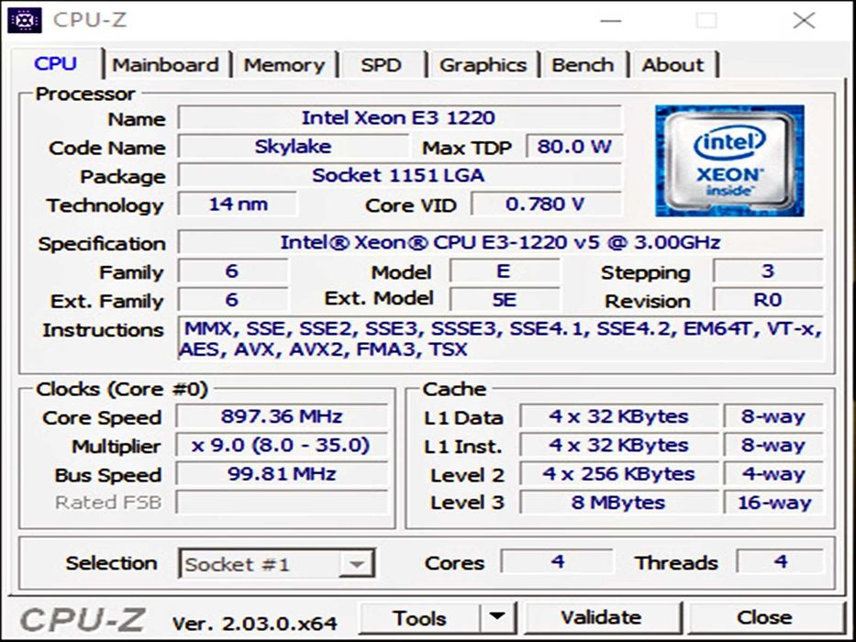Click the Specification field E3-1220 v5 @ 3.00GHz
This screenshot has width=856, height=642.
pyautogui.click(x=501, y=242)
